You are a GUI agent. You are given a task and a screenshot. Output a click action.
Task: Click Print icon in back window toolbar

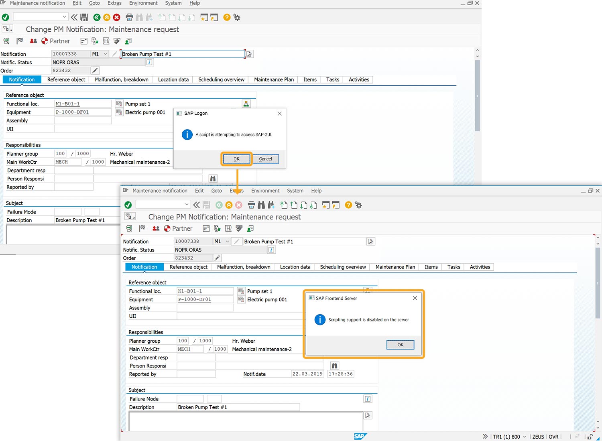tap(129, 17)
